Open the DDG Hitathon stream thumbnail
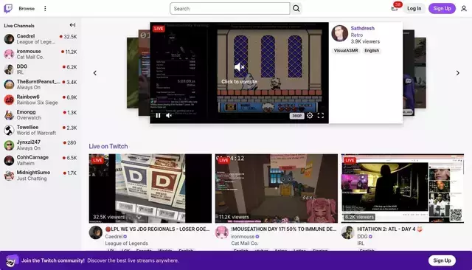 [403, 188]
